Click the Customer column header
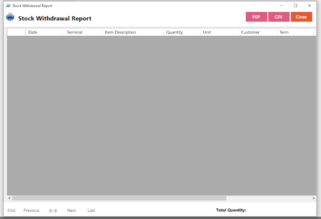The image size is (321, 219). coord(258,32)
